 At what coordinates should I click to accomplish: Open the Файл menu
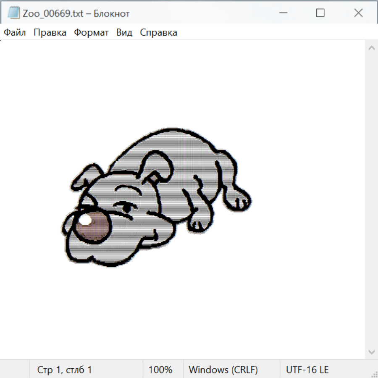click(15, 32)
